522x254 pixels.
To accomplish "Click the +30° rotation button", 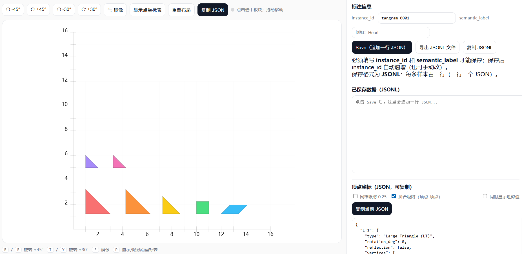I will tap(89, 10).
